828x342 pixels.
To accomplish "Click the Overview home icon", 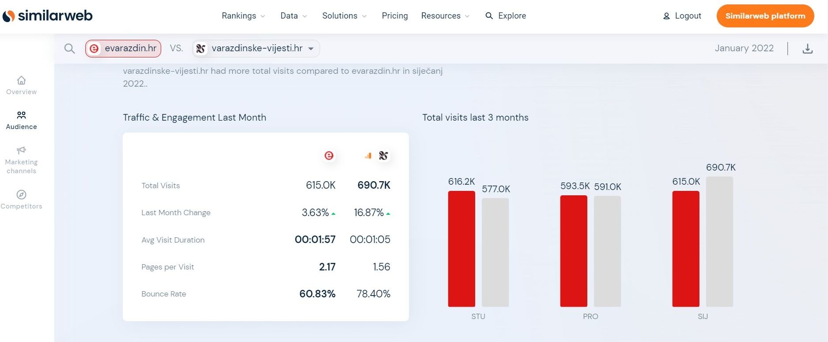I will point(21,80).
